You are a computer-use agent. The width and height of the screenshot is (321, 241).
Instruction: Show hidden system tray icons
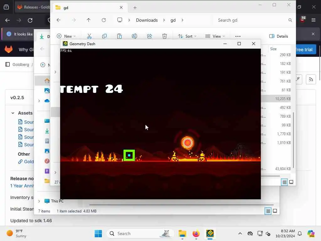pos(240,233)
